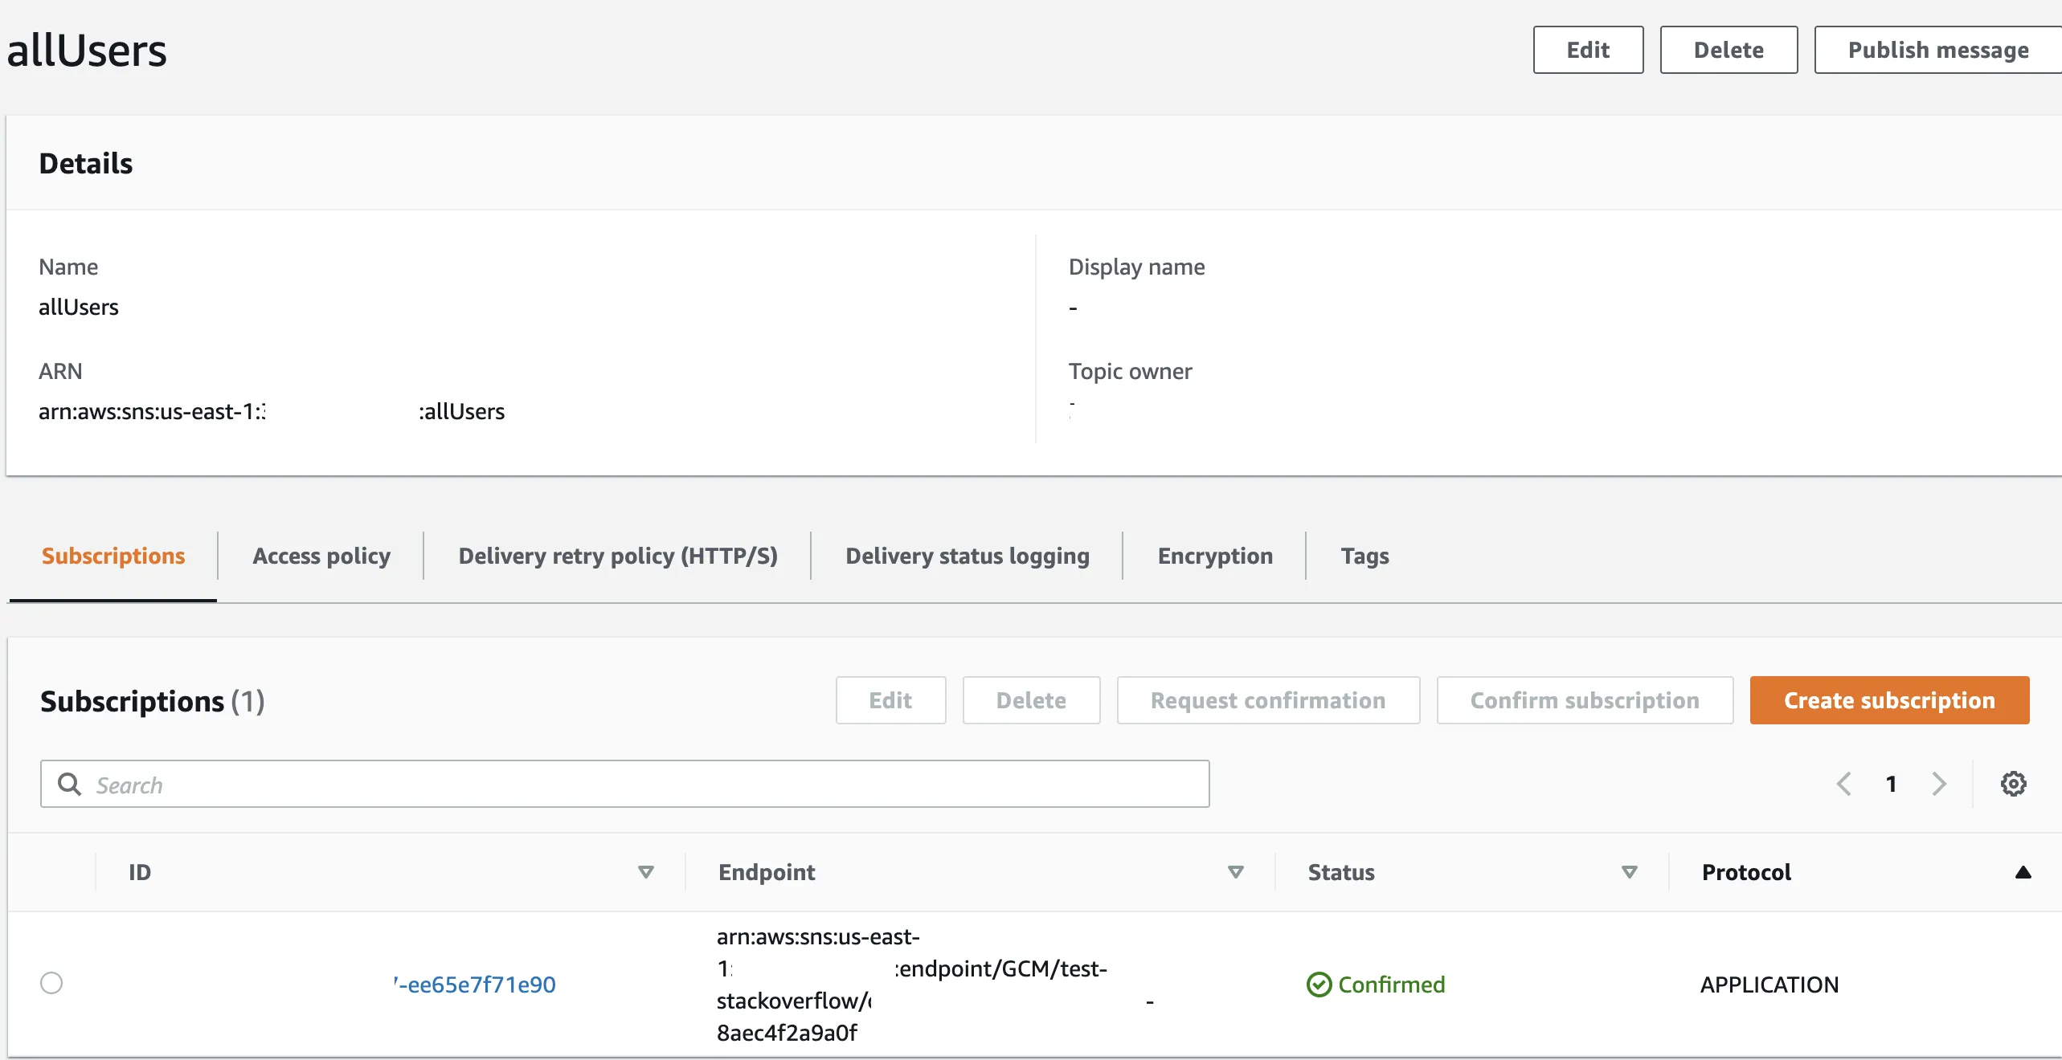Click the topic Delete button at top

(x=1729, y=50)
